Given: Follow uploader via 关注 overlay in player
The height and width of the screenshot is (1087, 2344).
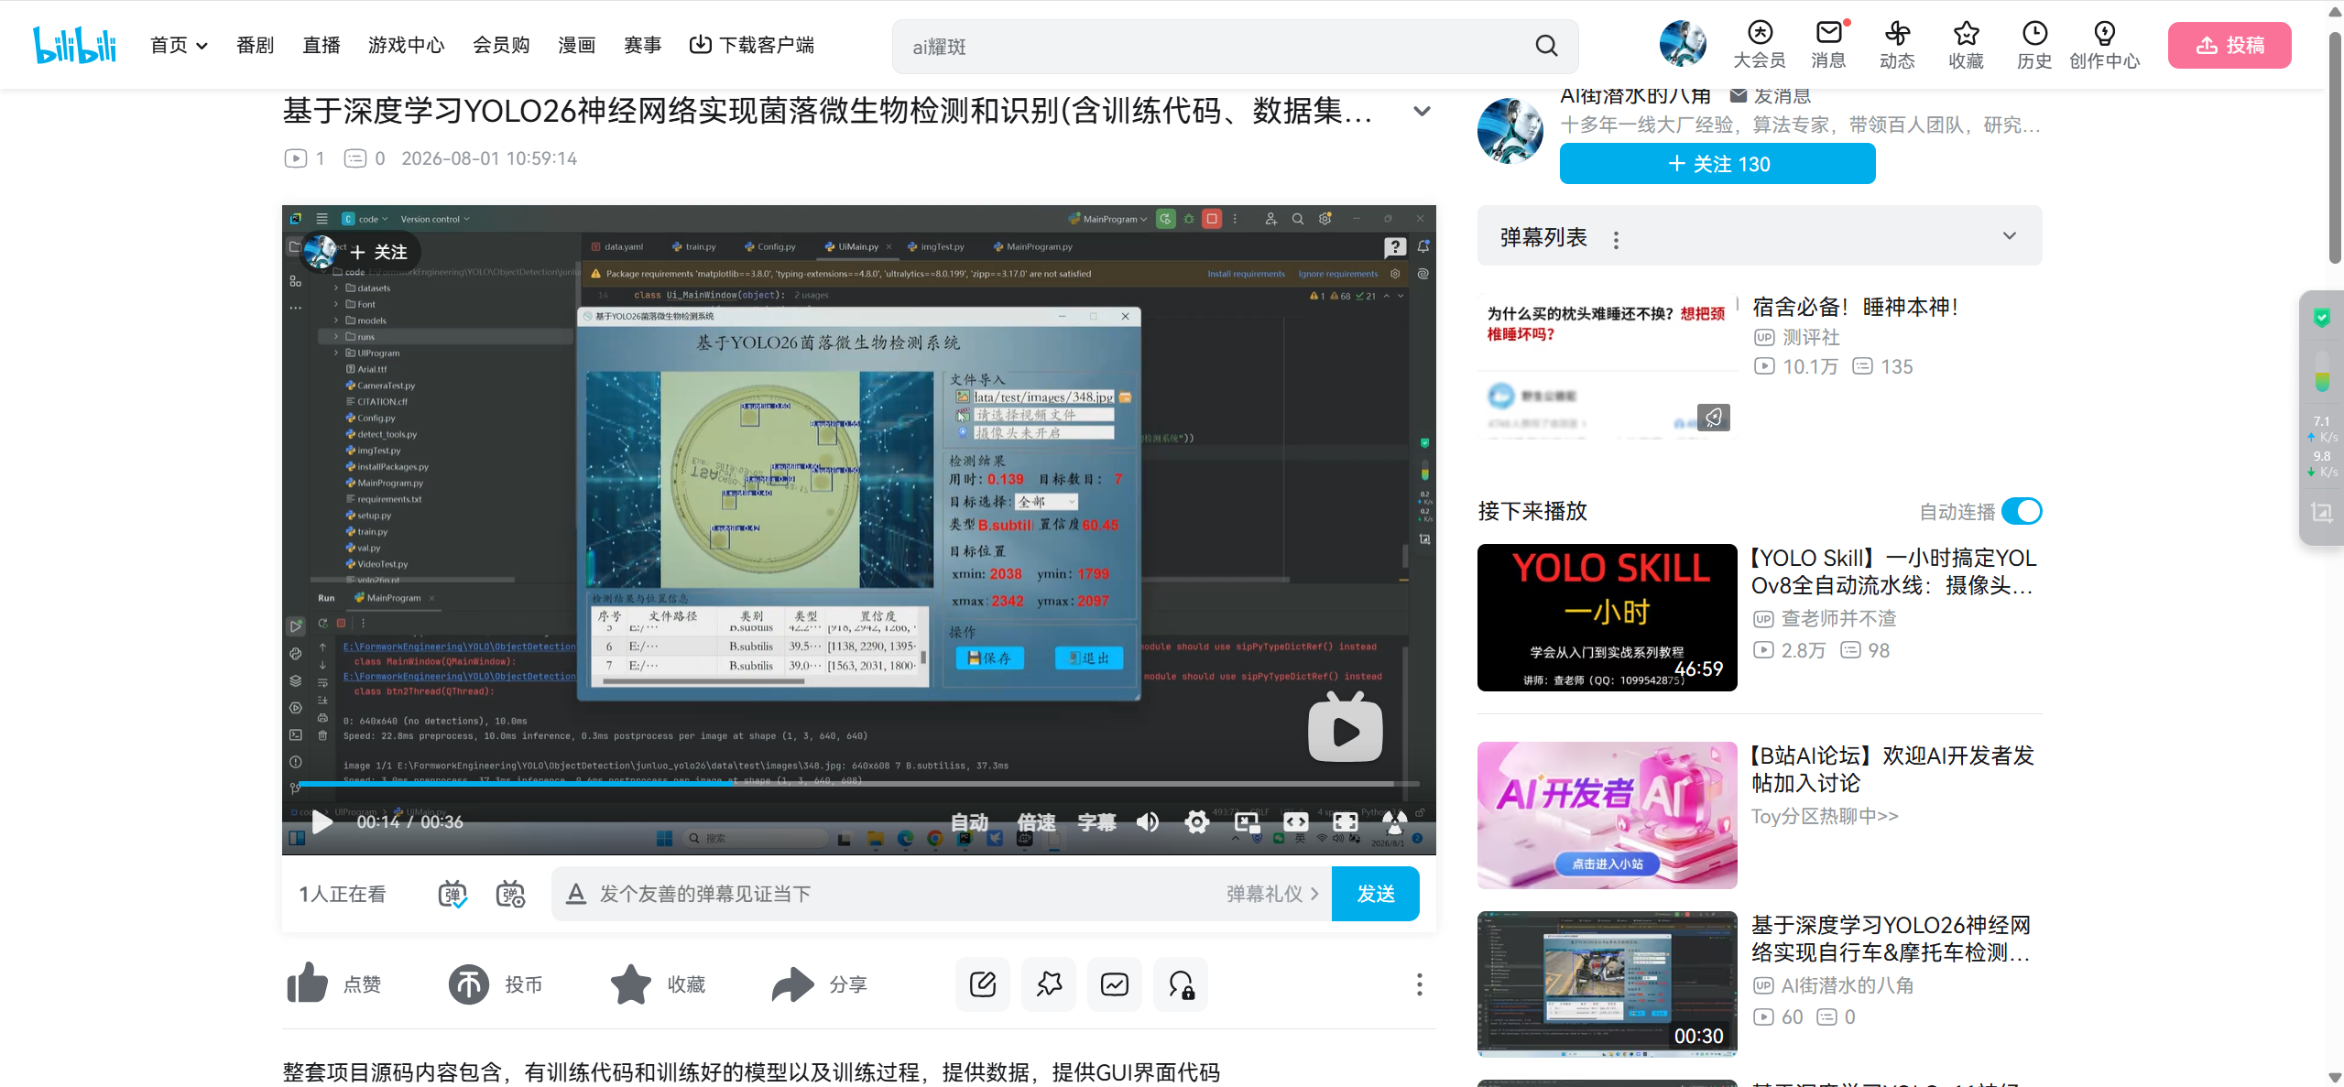Looking at the screenshot, I should click(x=380, y=252).
